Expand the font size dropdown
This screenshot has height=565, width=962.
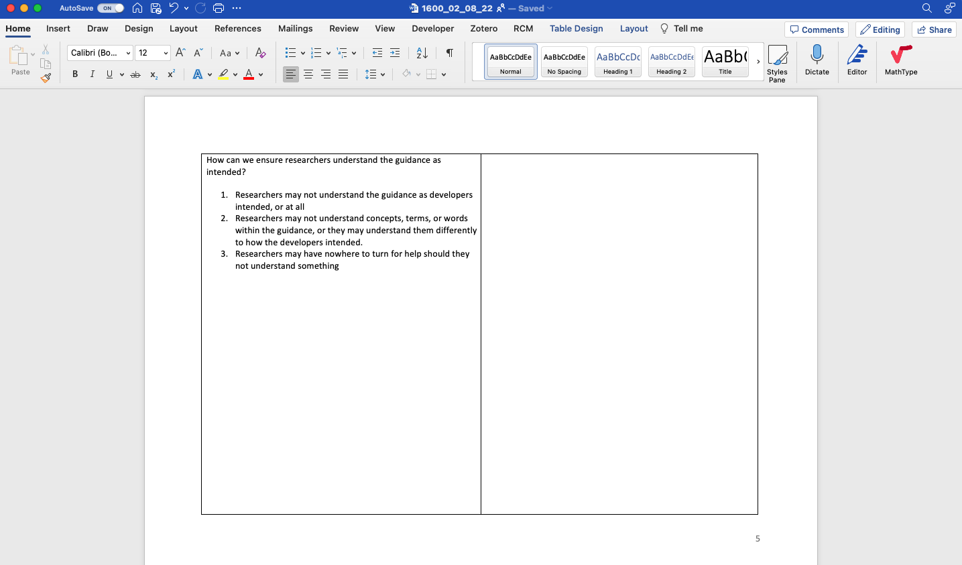point(166,53)
